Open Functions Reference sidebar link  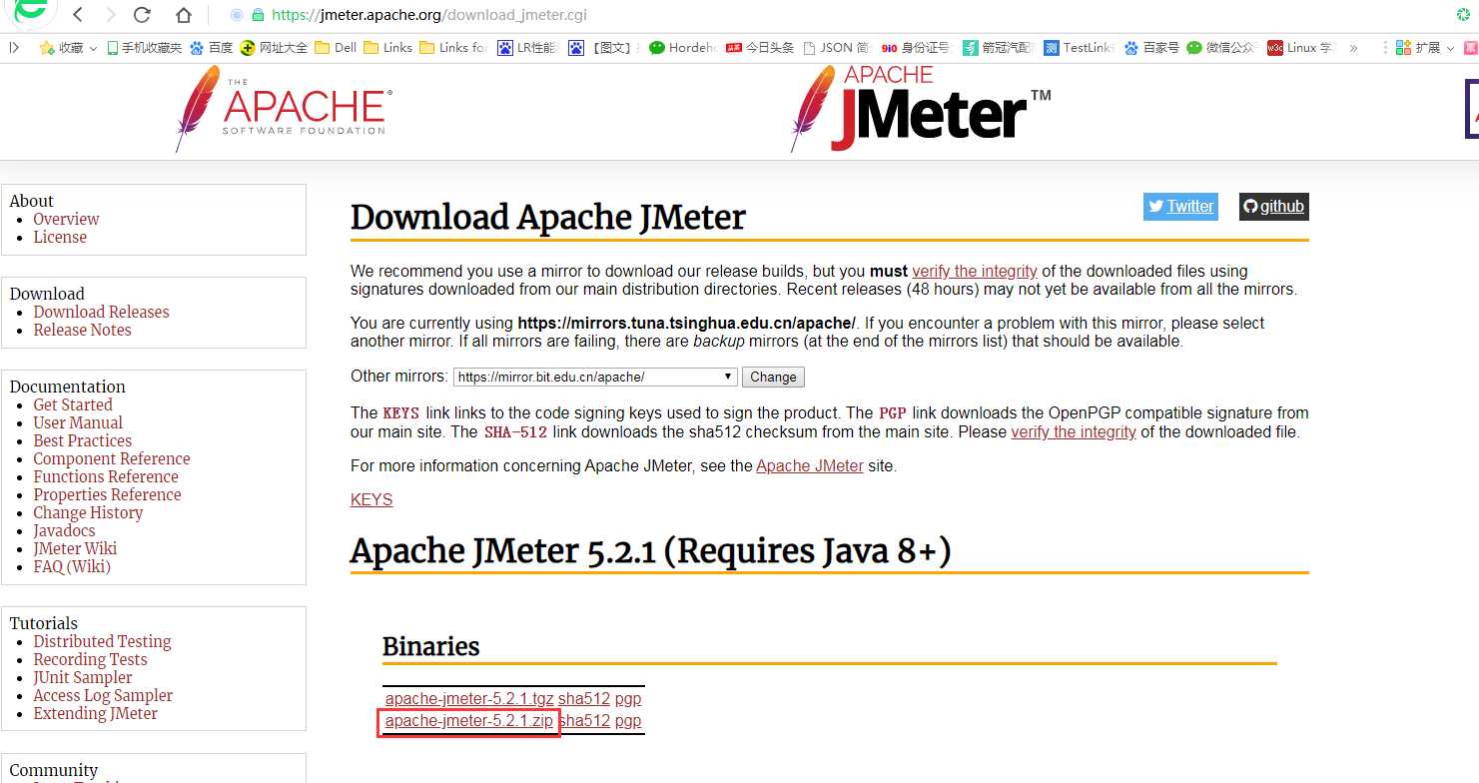pyautogui.click(x=106, y=476)
